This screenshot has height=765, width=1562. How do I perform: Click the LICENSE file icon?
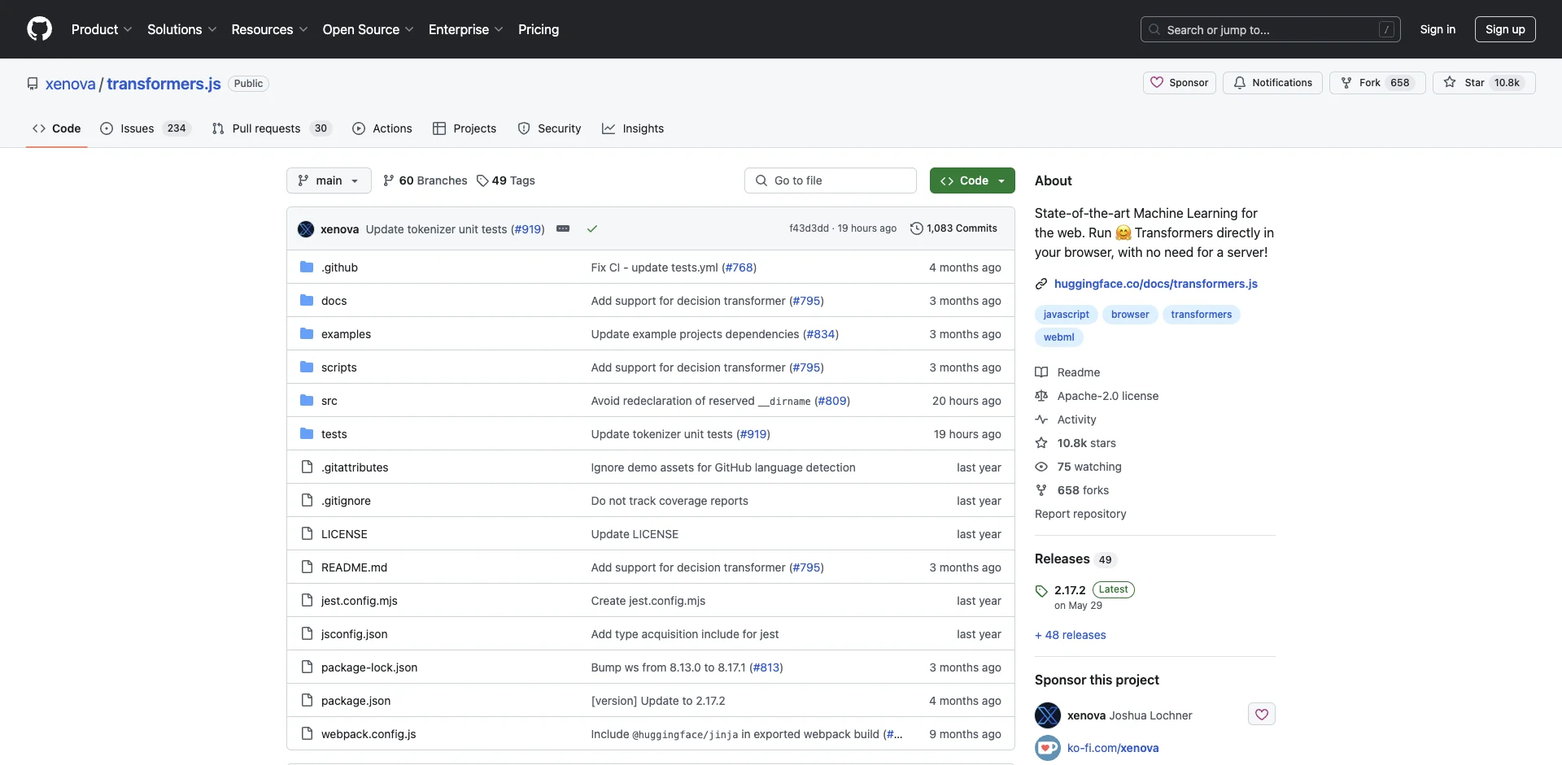[x=307, y=534]
